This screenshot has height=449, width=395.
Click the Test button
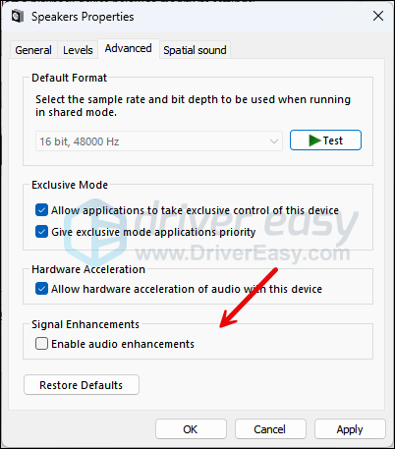click(x=325, y=140)
